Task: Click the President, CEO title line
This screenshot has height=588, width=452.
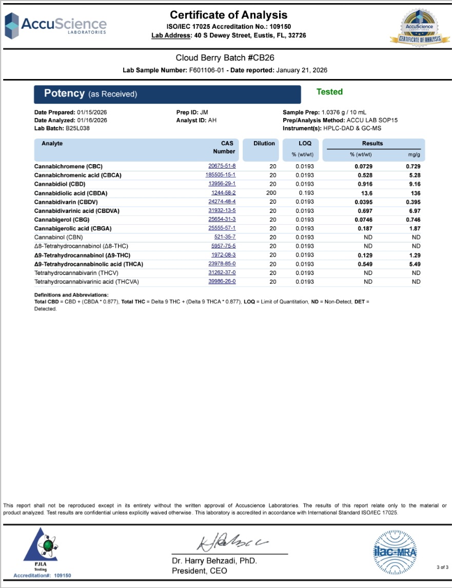Action: click(200, 571)
